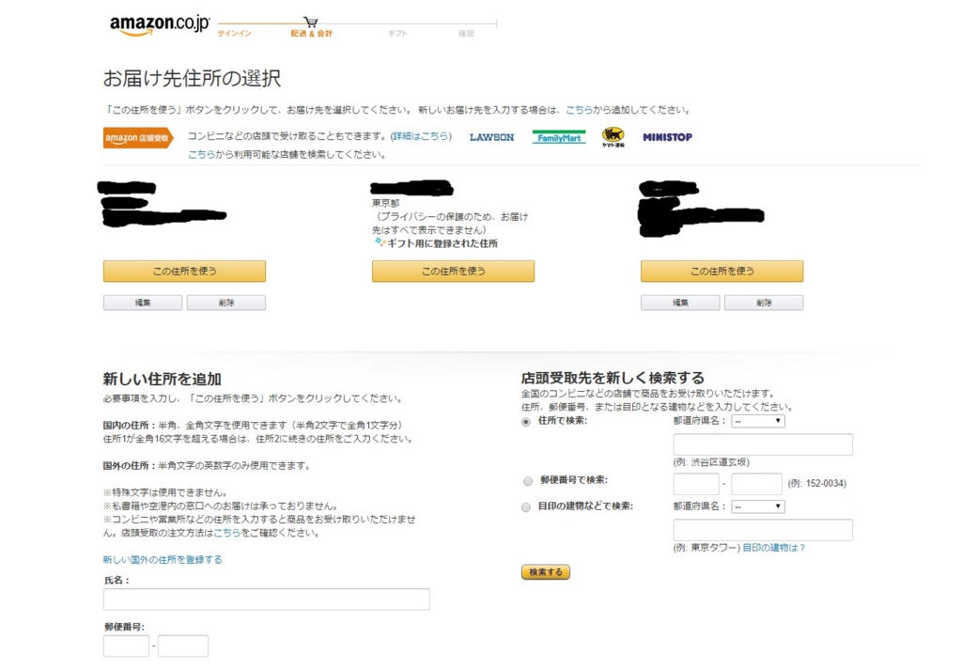Click the amazon.co.jp logo
Screen dimensions: 962x669
[x=160, y=24]
